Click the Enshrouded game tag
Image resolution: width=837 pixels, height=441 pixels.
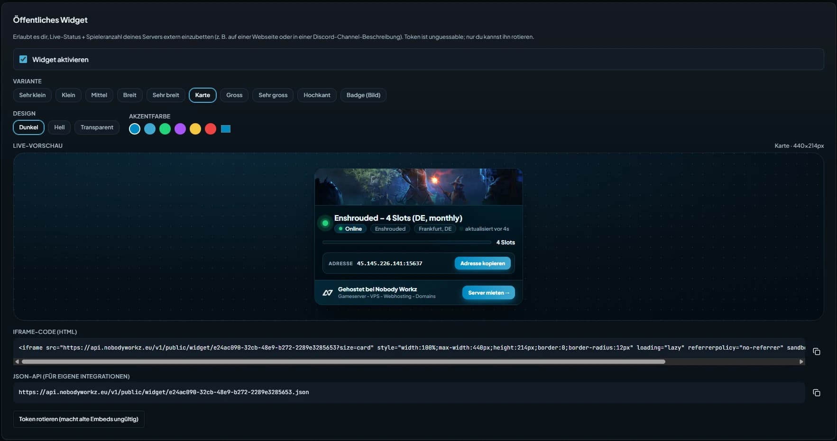pos(390,229)
